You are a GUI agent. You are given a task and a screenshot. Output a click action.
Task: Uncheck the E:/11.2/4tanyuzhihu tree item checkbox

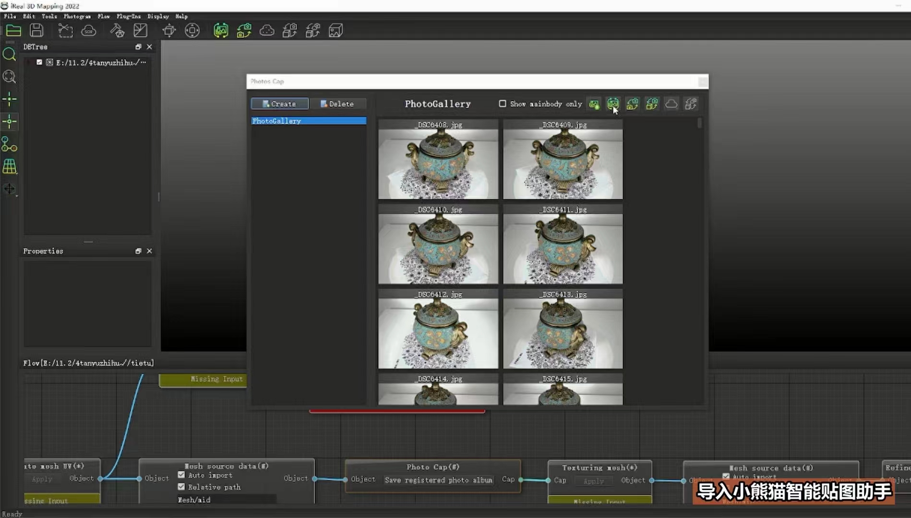pos(39,62)
